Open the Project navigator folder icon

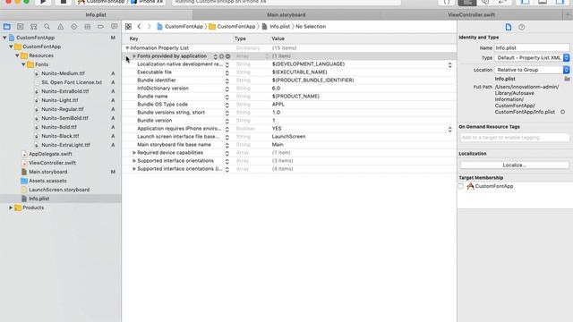[6, 27]
